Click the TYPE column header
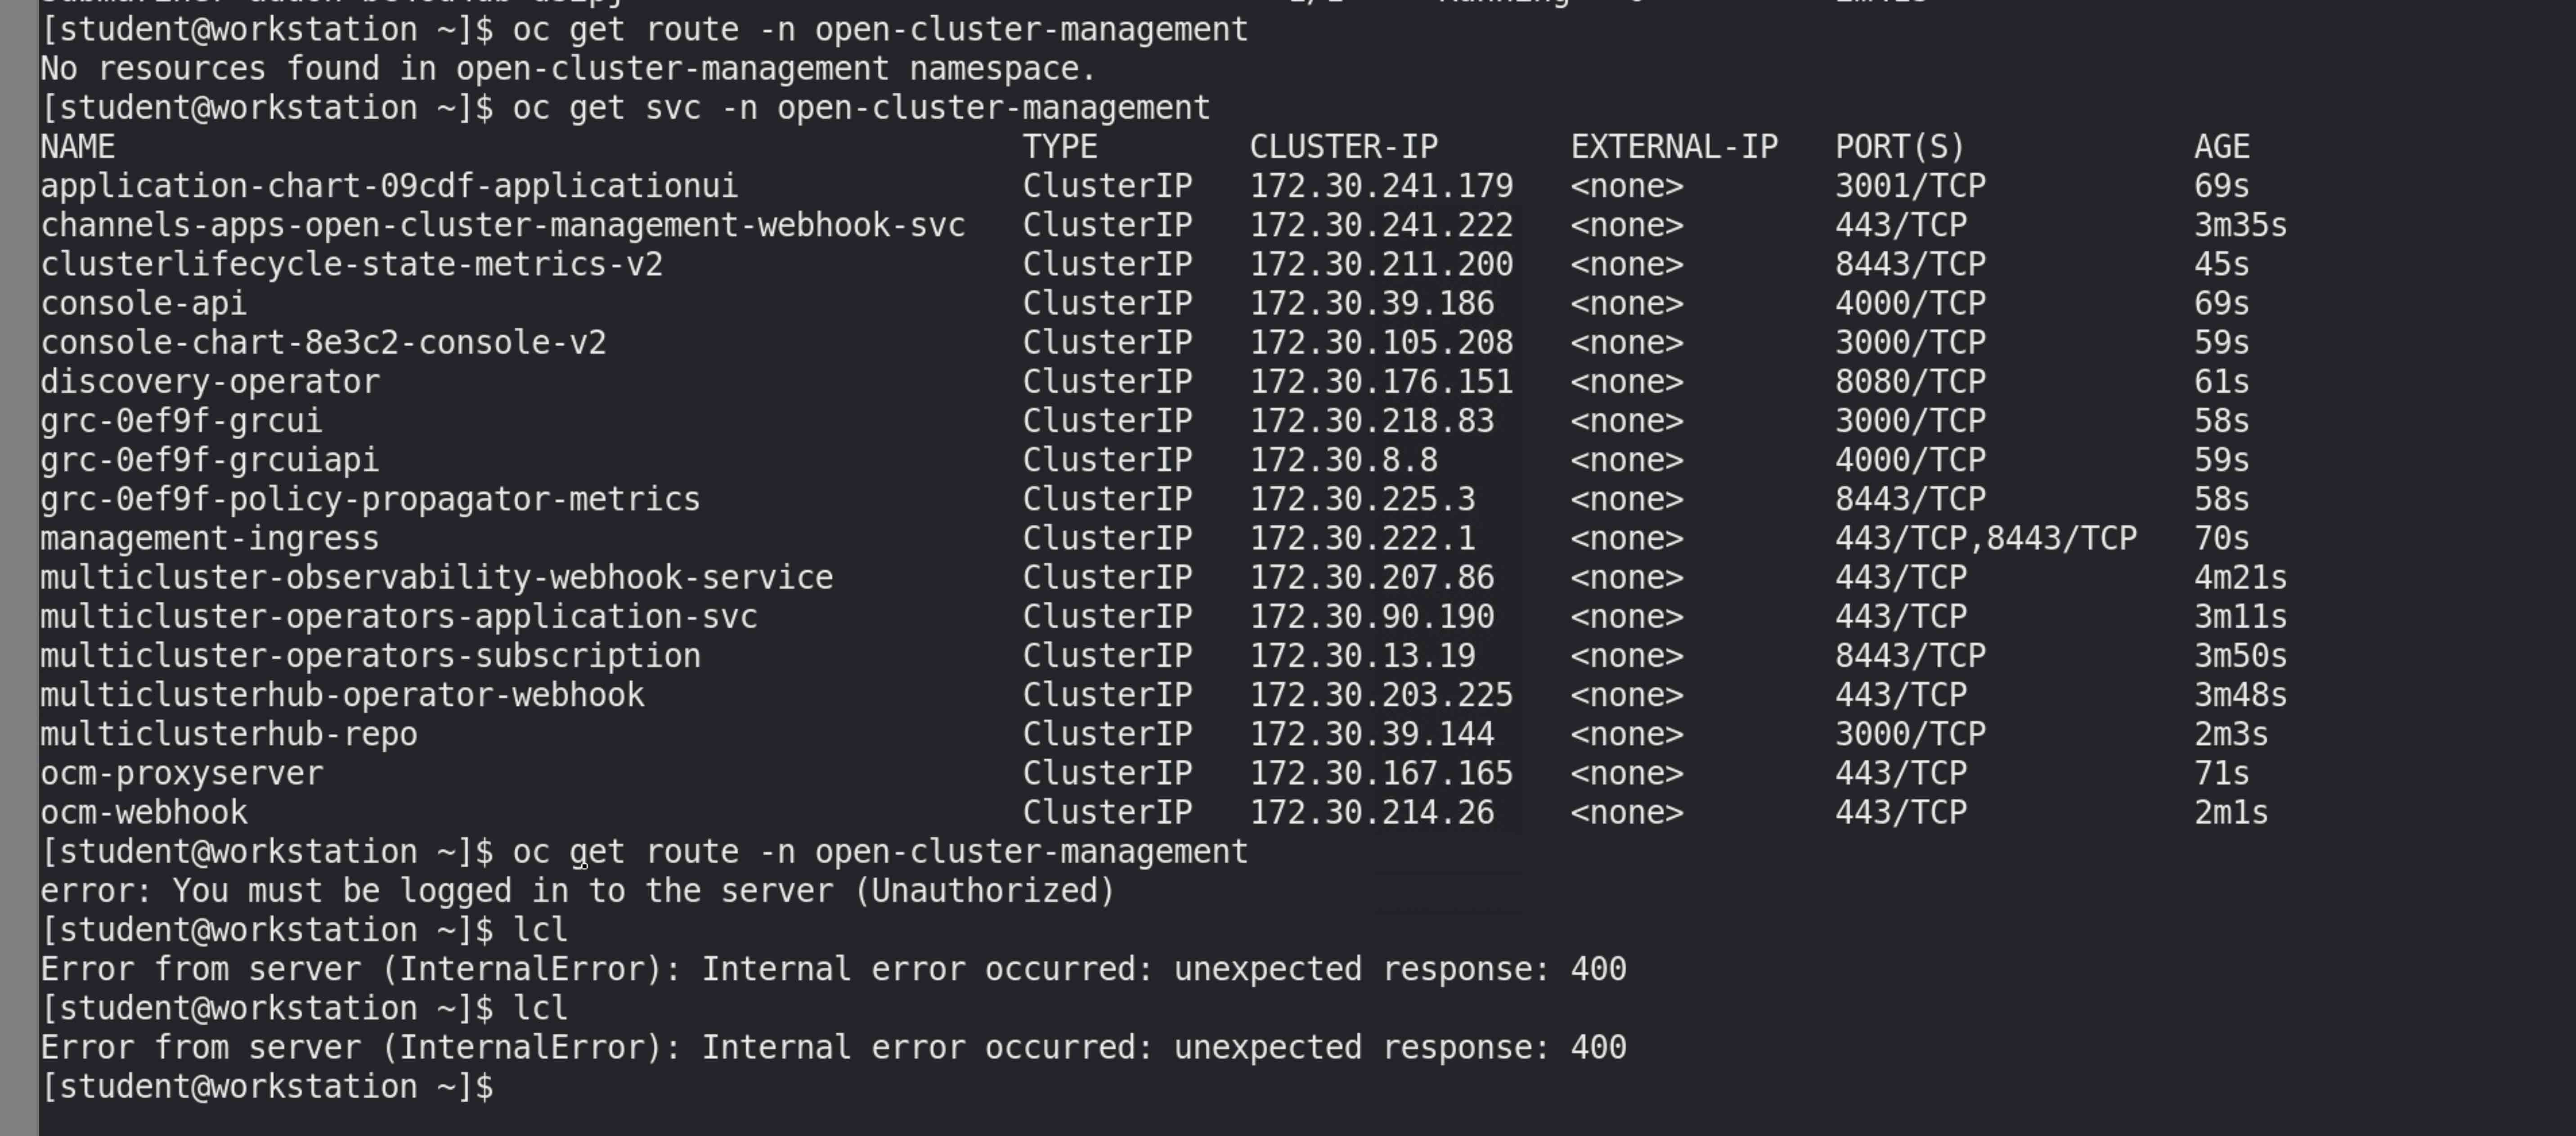This screenshot has height=1136, width=2576. (x=1059, y=147)
